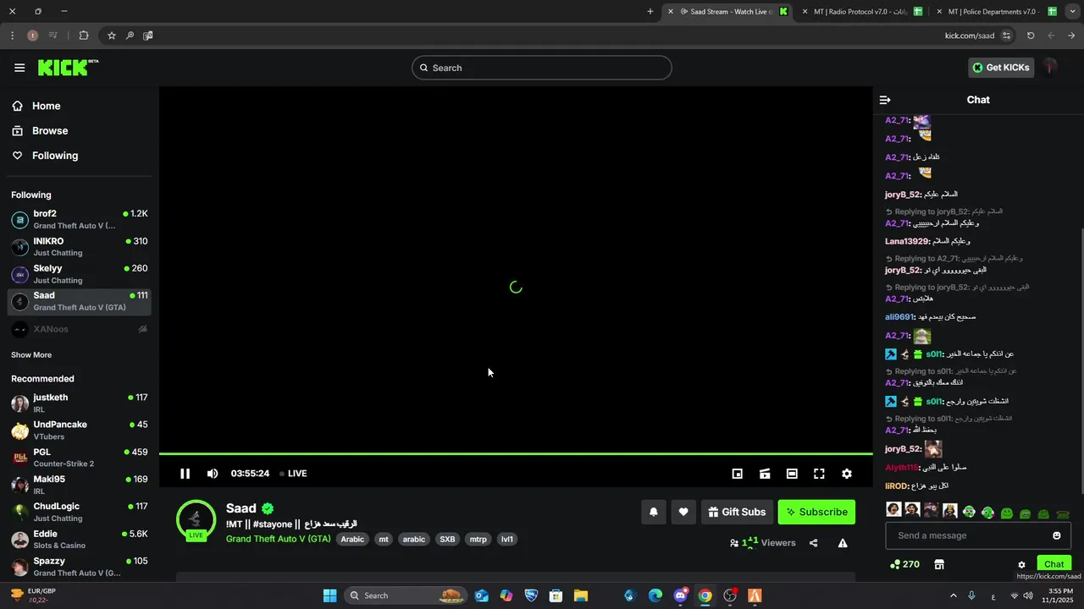1084x609 pixels.
Task: Click the lvl1 tag
Action: click(507, 540)
